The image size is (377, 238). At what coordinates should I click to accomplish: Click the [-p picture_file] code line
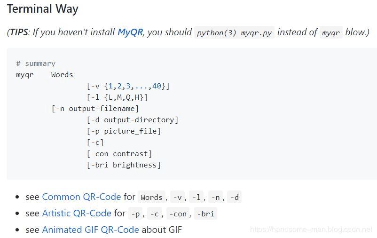(124, 131)
